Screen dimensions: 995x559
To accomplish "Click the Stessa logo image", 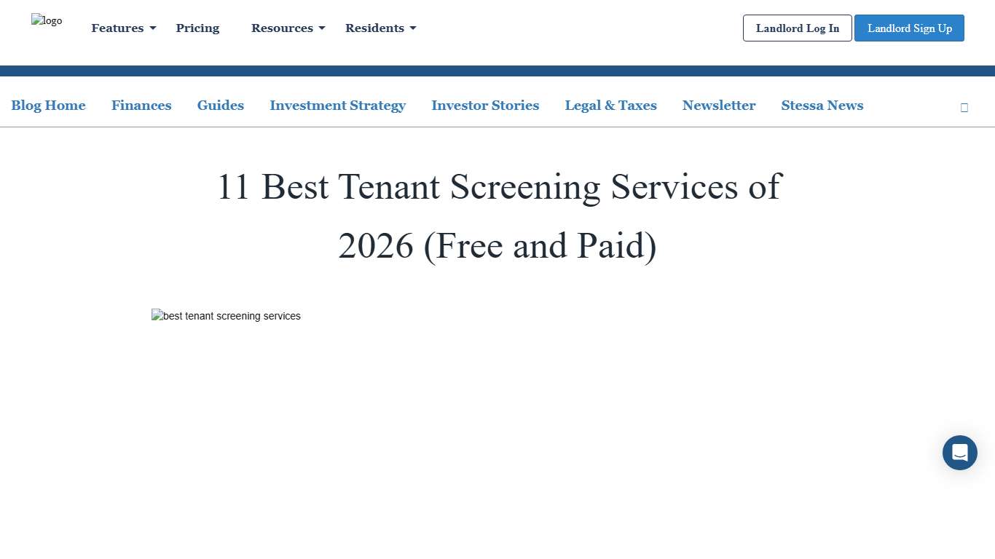I will pos(47,20).
